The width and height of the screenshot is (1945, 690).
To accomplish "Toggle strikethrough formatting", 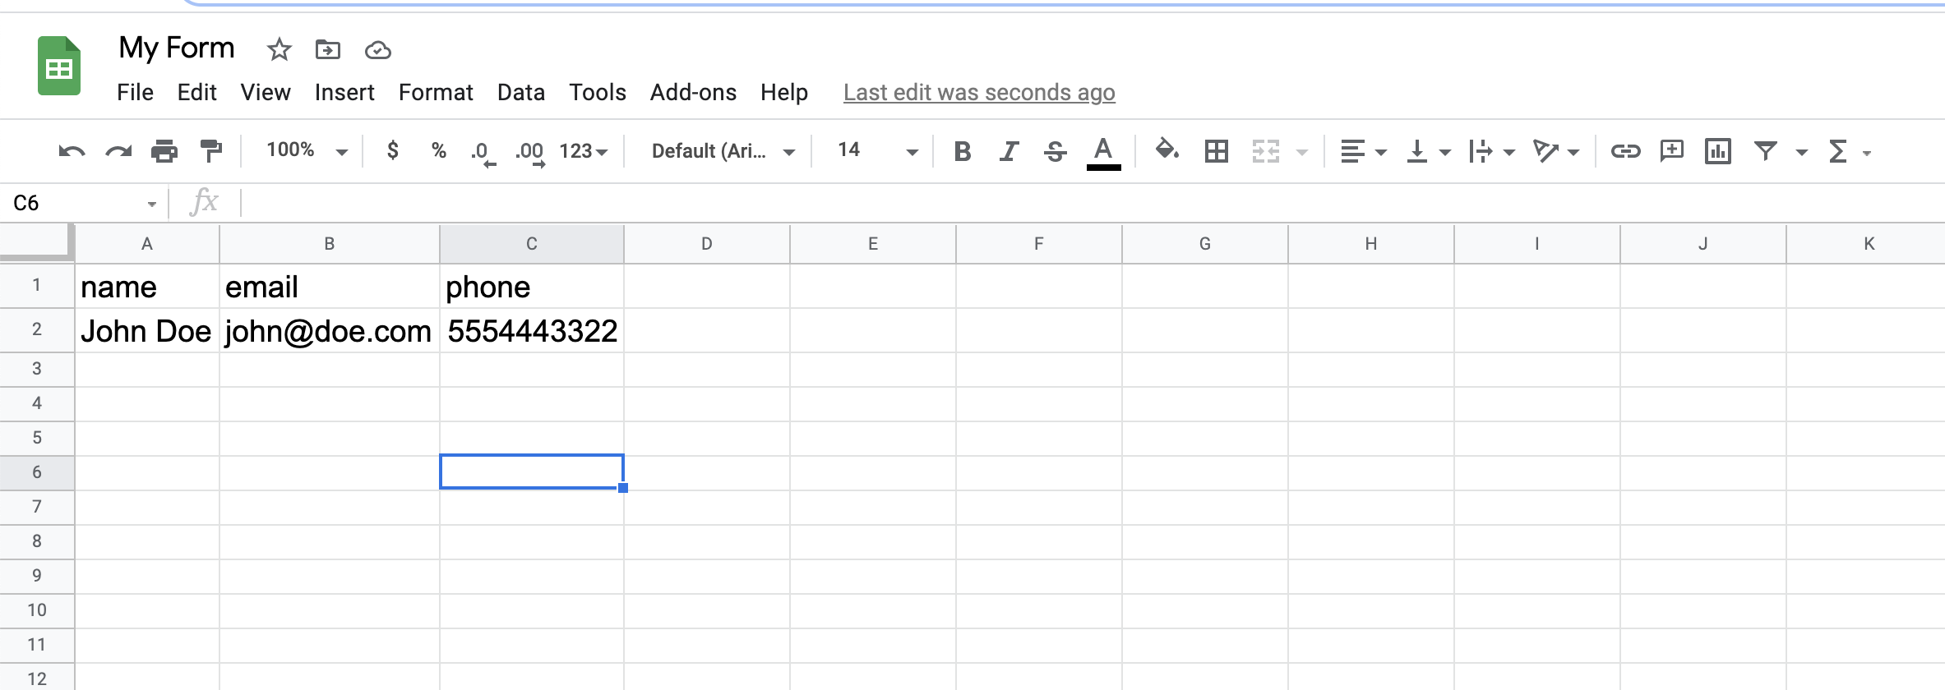I will (1056, 151).
